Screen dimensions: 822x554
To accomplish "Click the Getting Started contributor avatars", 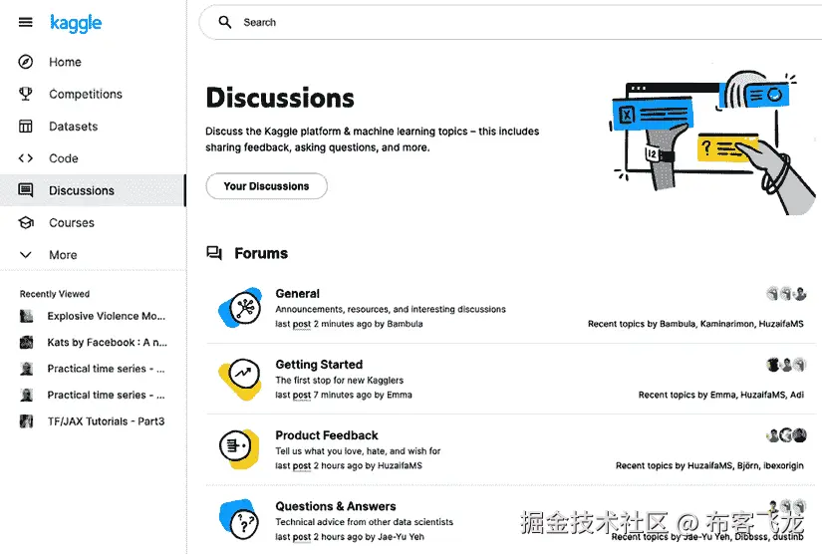I will click(x=786, y=365).
